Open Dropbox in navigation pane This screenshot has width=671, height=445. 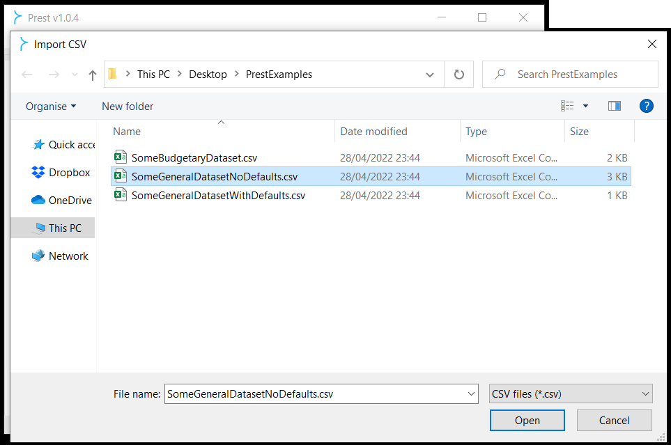(61, 173)
